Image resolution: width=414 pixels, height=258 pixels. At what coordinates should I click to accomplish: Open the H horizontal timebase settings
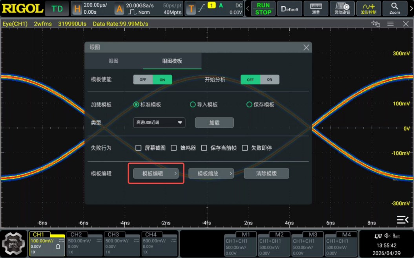pos(77,9)
